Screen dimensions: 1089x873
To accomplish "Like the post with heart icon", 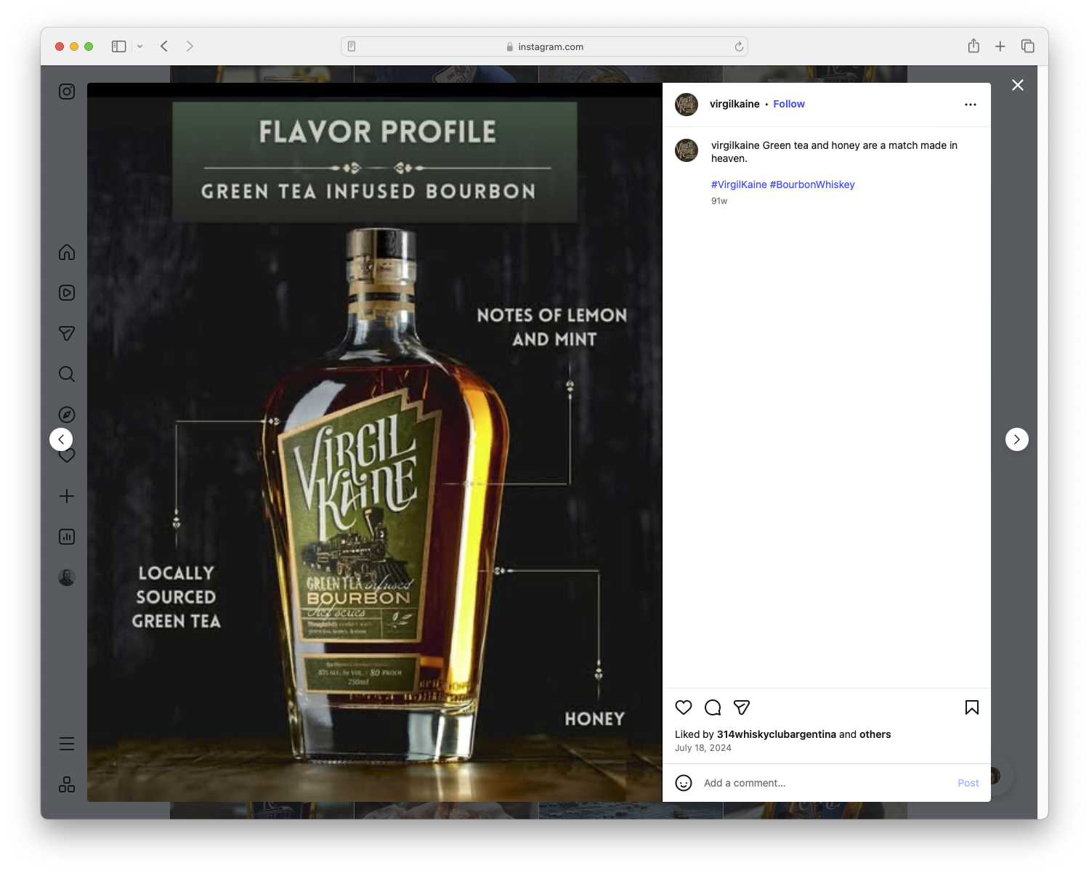I will click(x=684, y=707).
